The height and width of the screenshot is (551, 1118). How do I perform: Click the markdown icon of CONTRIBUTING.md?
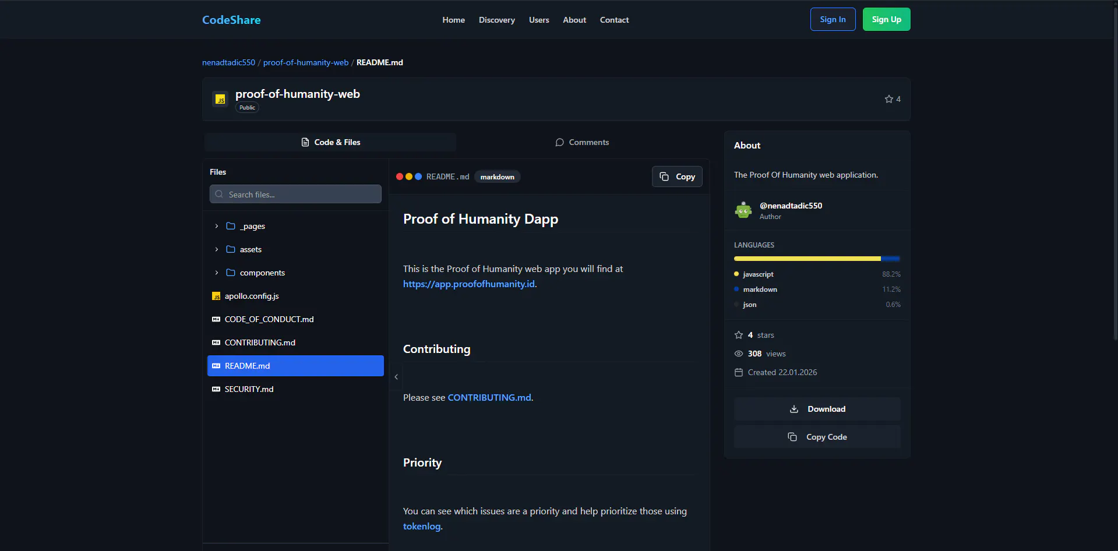(216, 342)
